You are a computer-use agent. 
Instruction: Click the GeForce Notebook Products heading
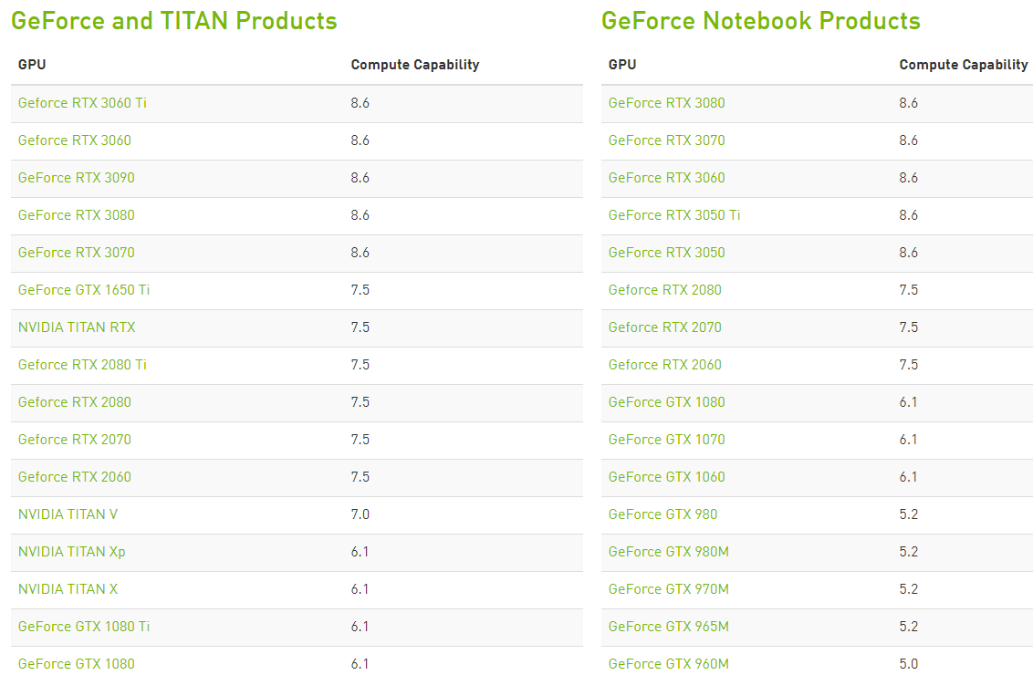coord(761,21)
